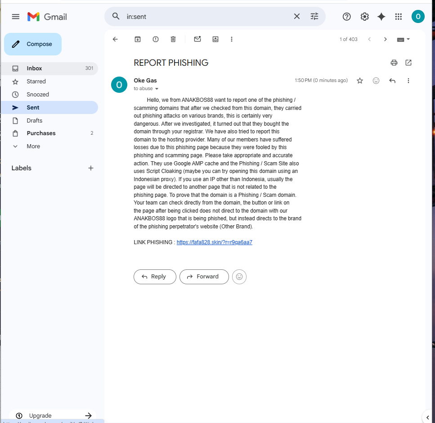Open the message's three-dot More menu
The width and height of the screenshot is (435, 423).
coord(408,81)
